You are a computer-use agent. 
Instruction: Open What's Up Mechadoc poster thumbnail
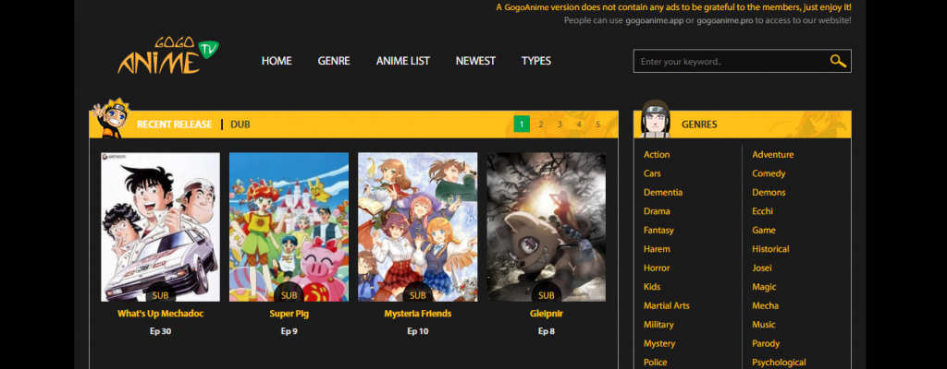[160, 227]
